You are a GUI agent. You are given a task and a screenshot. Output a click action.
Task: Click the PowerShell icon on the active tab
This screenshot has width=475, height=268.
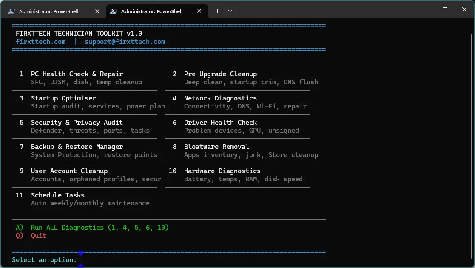tap(113, 11)
